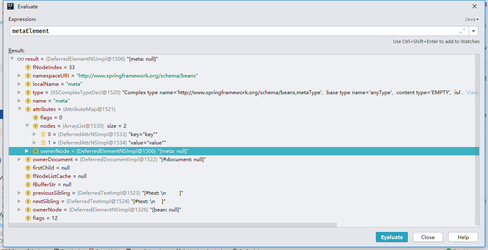Click the attributes flags = 0 field icon

coord(35,118)
